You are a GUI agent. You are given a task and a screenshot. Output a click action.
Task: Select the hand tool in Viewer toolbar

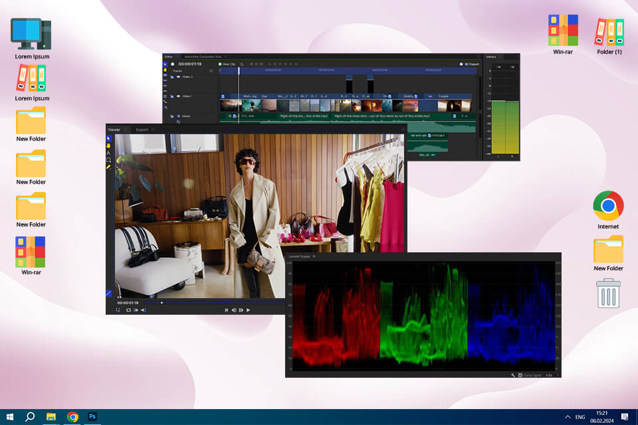tap(108, 145)
